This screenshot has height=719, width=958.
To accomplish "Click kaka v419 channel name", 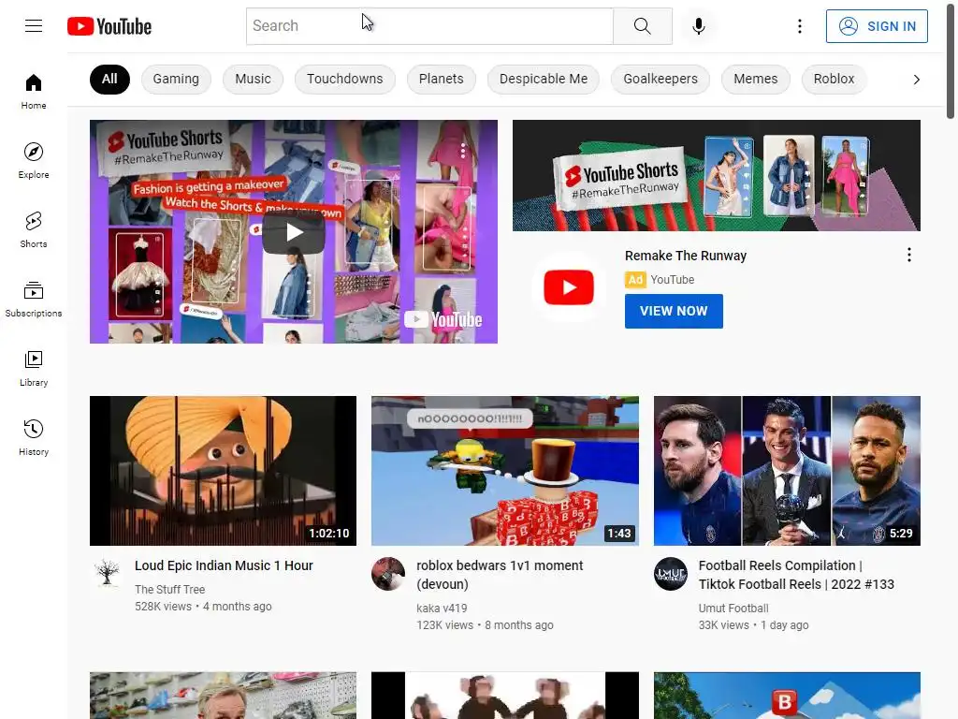I will [x=442, y=609].
